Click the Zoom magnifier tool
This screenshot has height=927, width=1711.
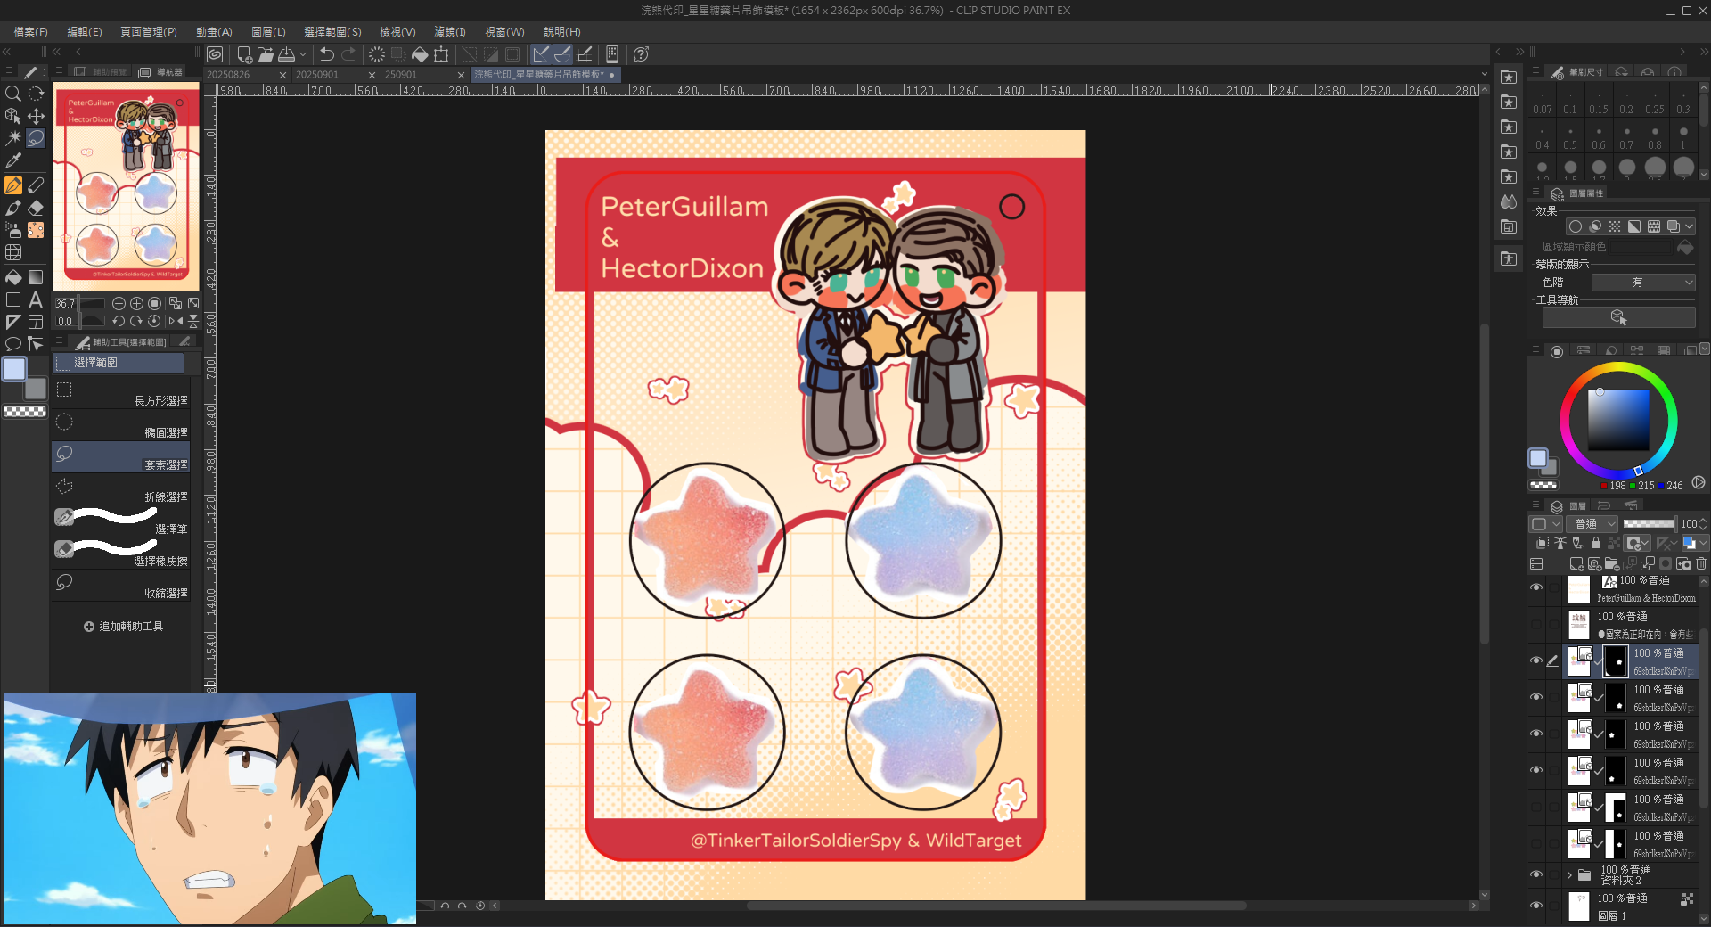13,94
